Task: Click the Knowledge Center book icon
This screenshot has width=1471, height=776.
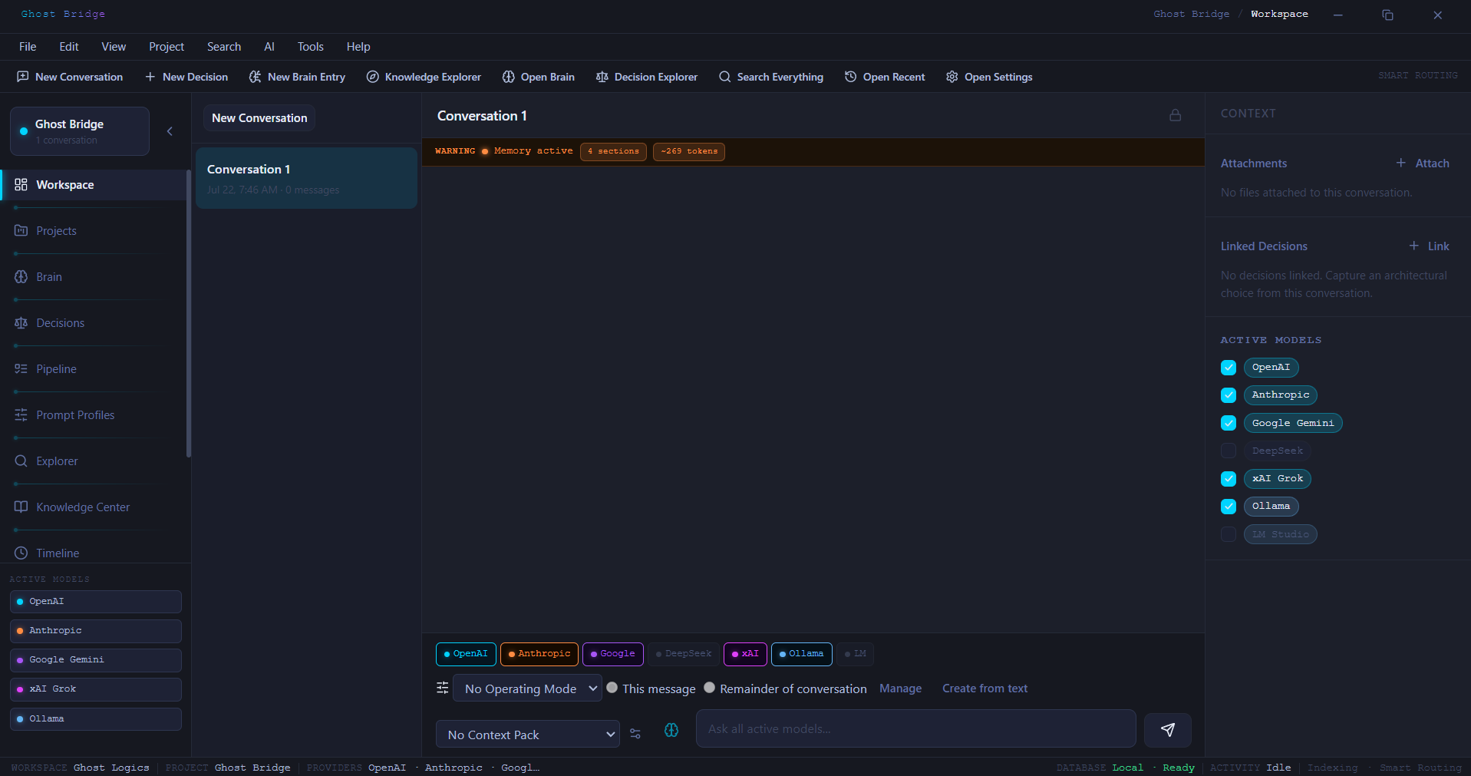Action: [21, 507]
